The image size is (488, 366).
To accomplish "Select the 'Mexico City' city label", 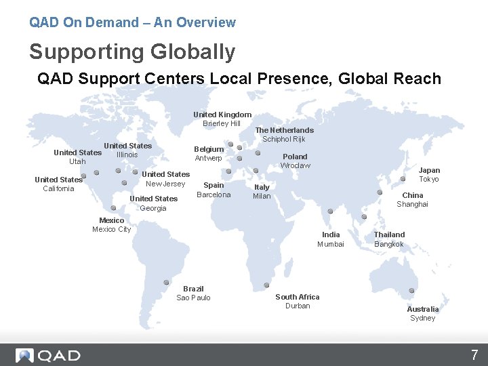I will tap(111, 229).
